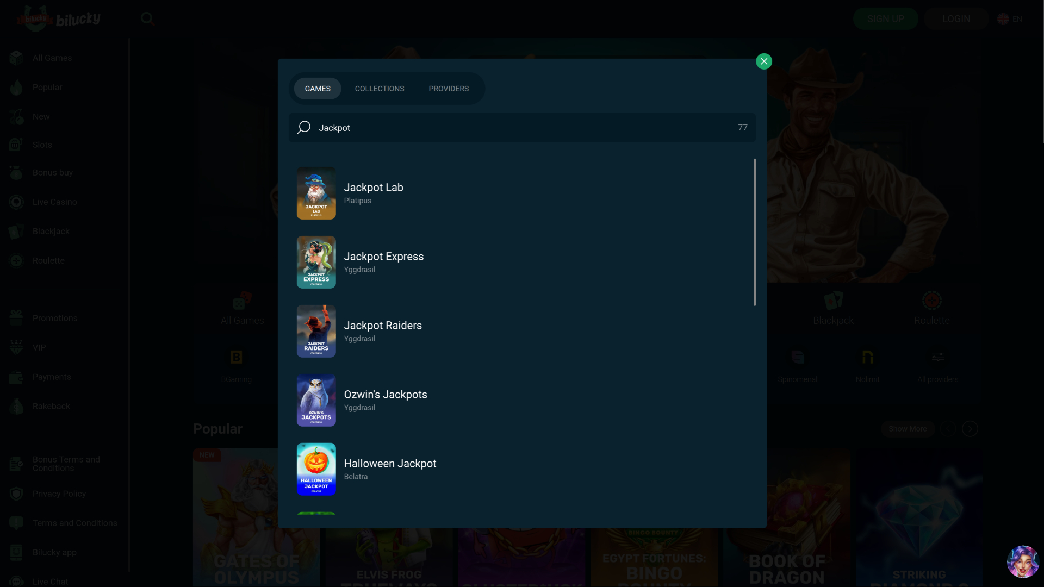View Promotions using its sidebar icon
Screen dimensions: 1044x587
16,318
